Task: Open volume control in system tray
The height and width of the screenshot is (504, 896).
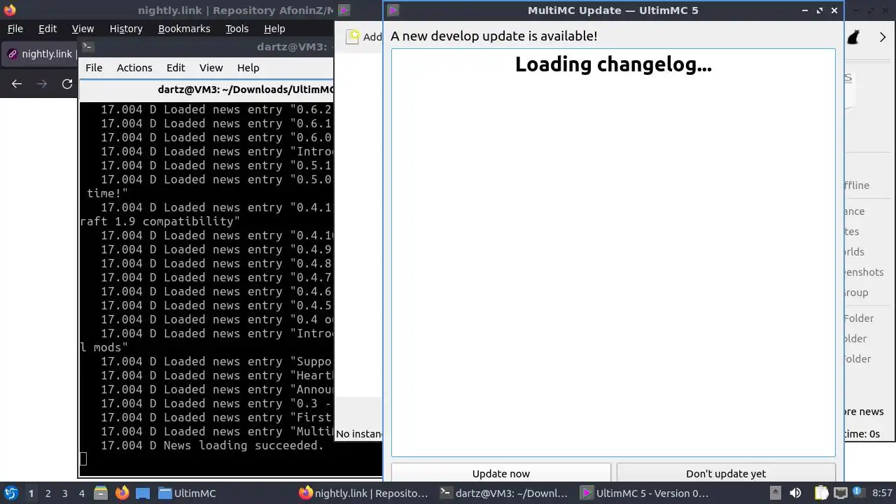Action: point(797,493)
